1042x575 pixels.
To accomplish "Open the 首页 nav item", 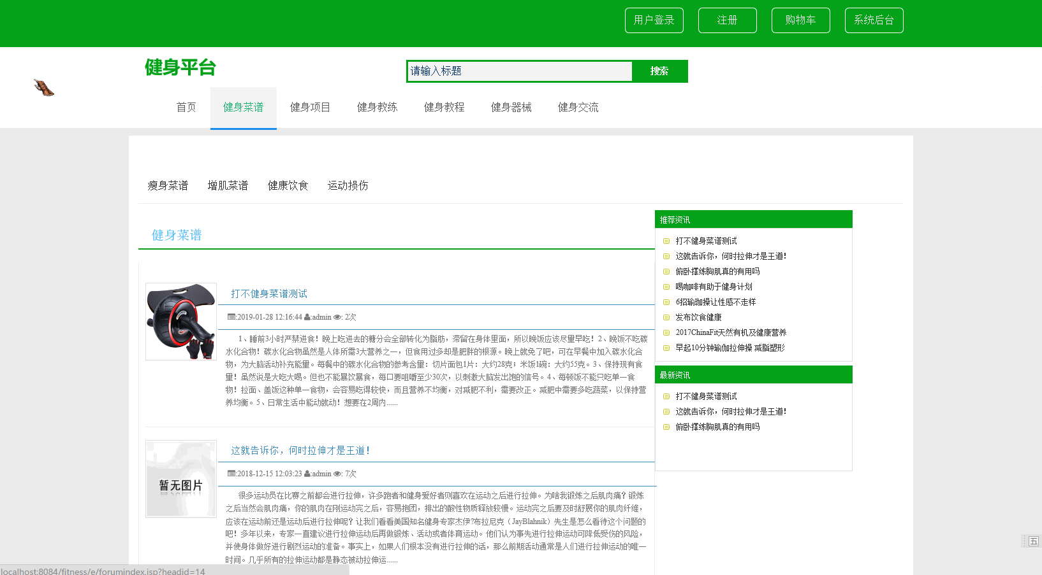I will coord(186,107).
